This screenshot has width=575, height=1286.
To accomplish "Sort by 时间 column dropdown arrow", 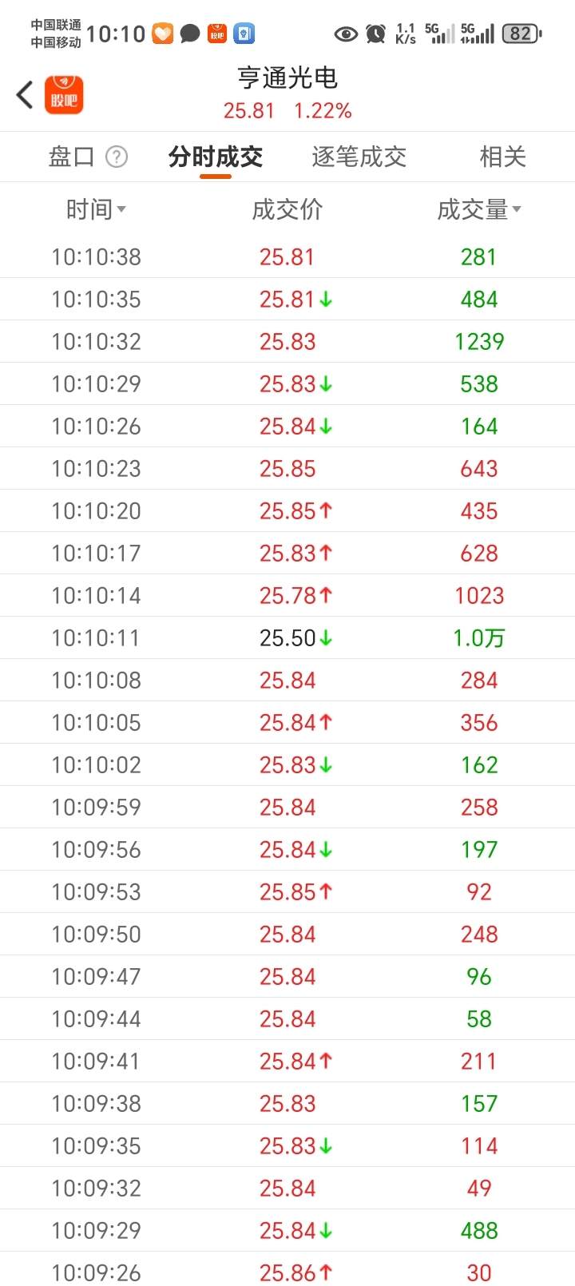I will point(121,209).
